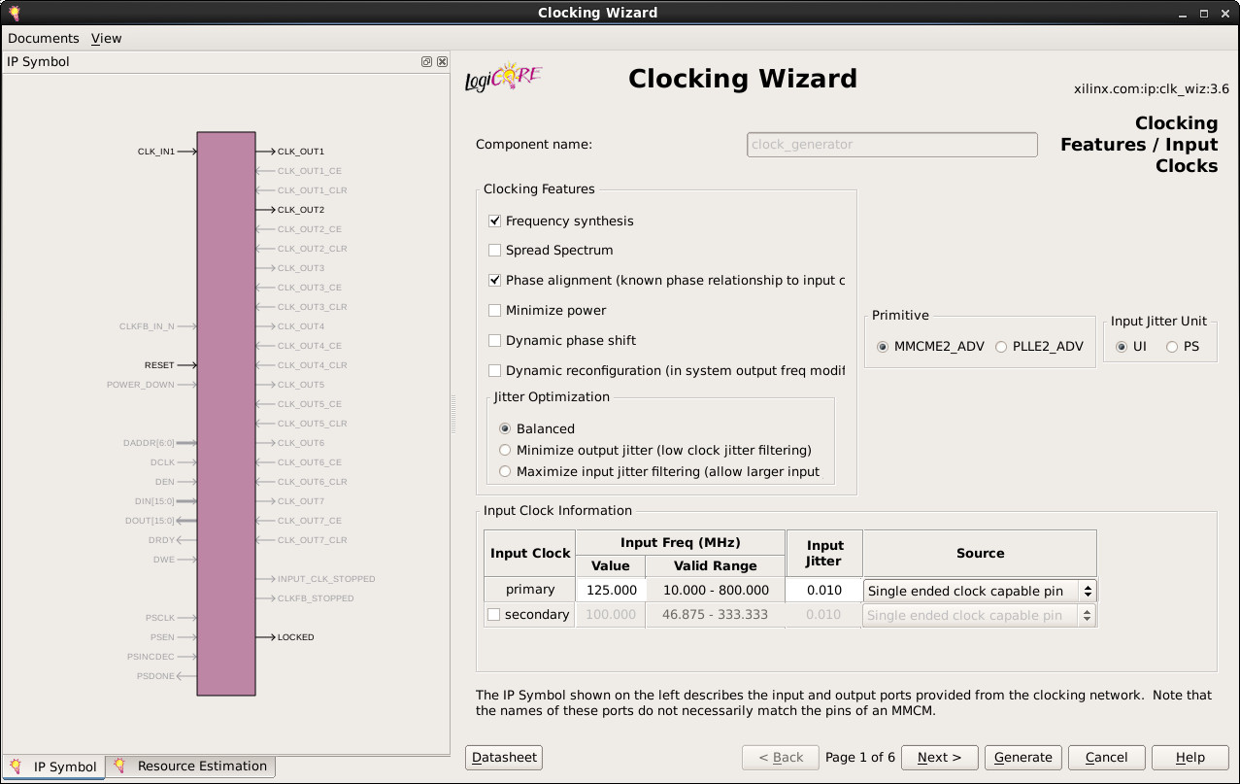1240x784 pixels.
Task: Click the RESET port label
Action: click(x=159, y=365)
